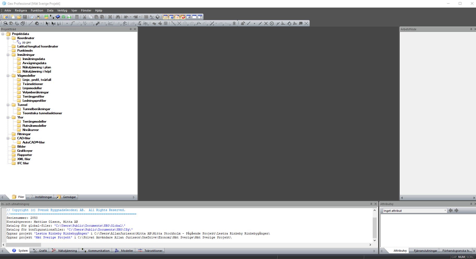Toggle the filter window view button
The width and height of the screenshot is (476, 259).
coord(200,17)
